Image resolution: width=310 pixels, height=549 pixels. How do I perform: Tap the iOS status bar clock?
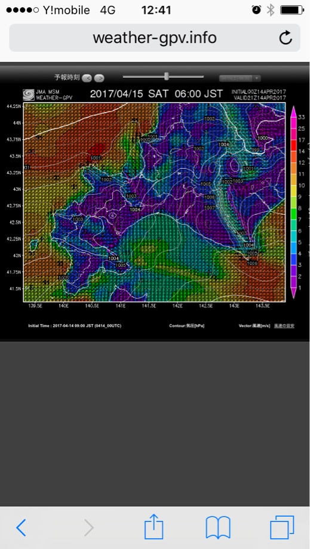[x=156, y=10]
